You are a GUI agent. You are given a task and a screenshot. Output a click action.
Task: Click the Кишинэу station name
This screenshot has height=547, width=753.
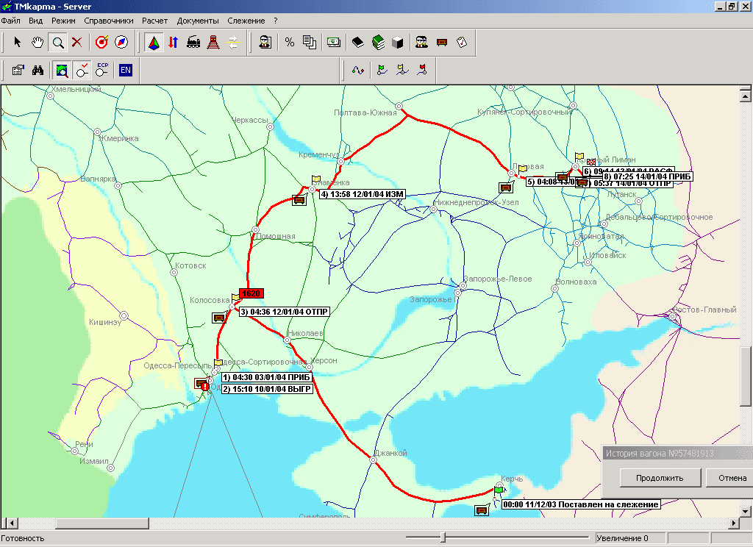(105, 322)
